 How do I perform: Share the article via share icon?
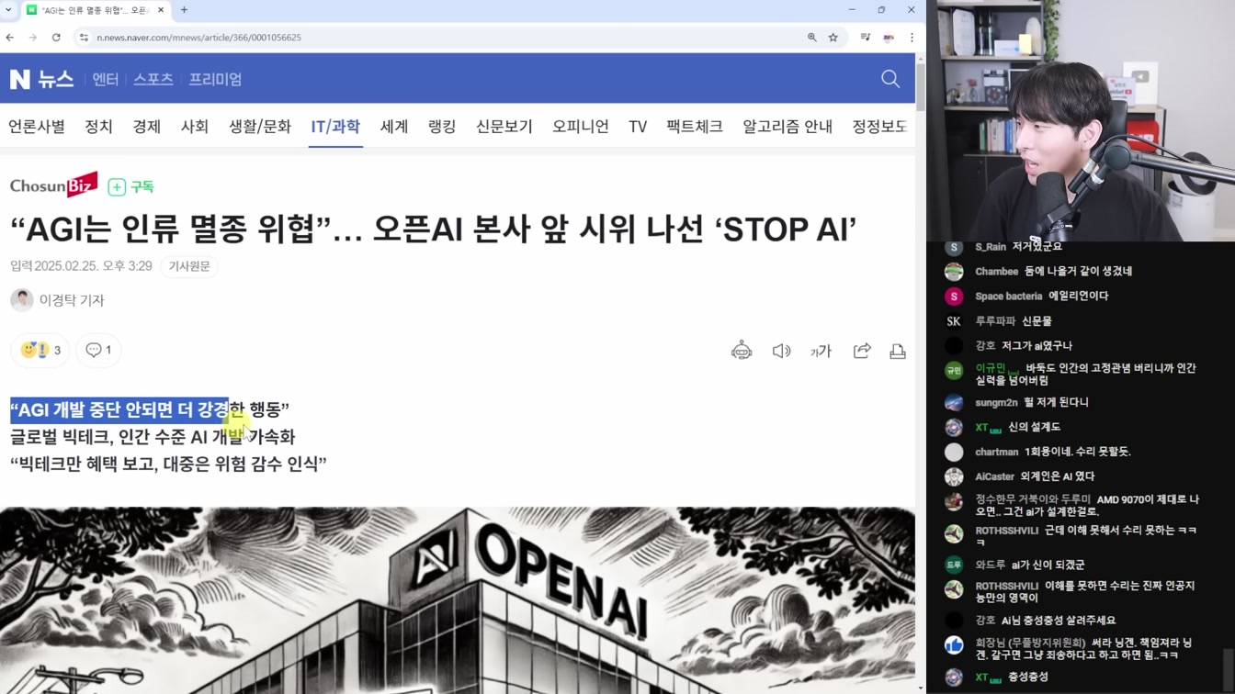point(862,351)
